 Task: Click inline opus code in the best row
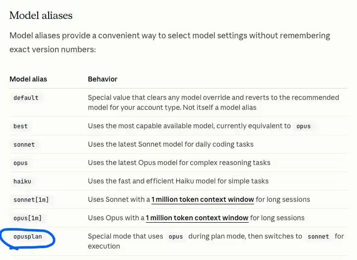click(x=303, y=126)
